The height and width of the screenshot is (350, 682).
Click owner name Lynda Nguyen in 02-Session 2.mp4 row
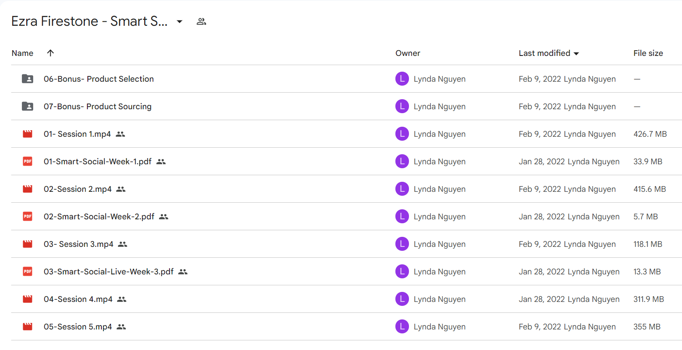pos(440,189)
